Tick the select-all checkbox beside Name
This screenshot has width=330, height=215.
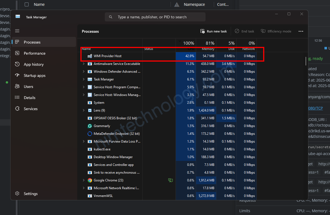(27, 4)
